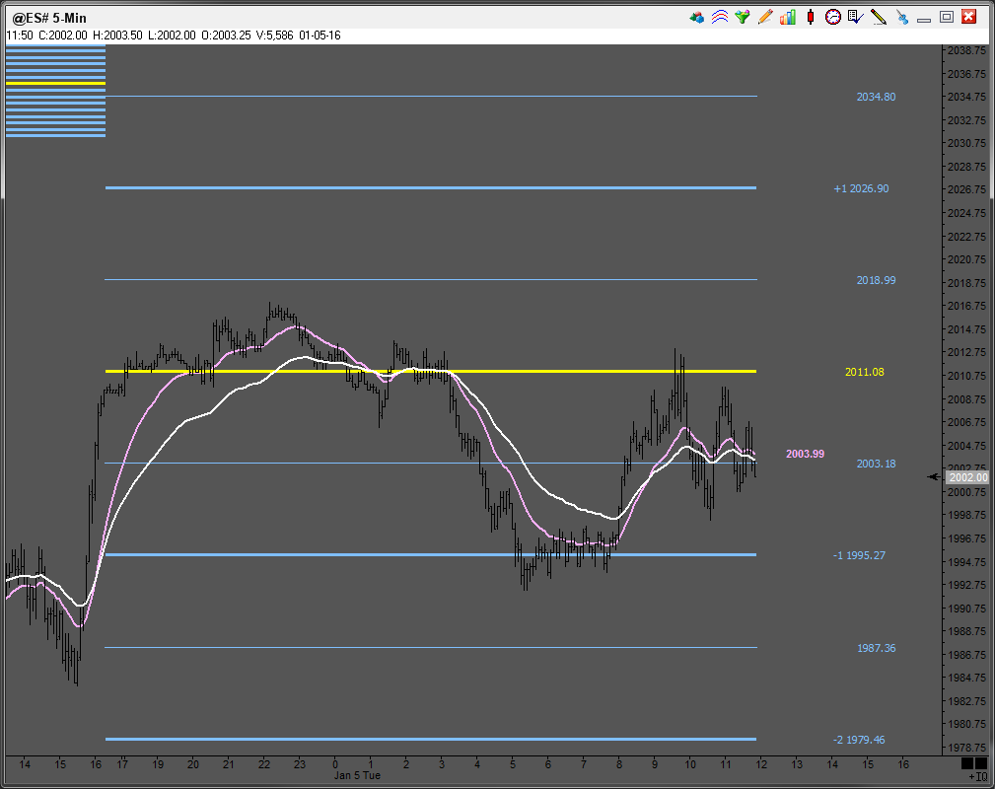
Task: Click the V:5,586 volume readout
Action: (275, 36)
